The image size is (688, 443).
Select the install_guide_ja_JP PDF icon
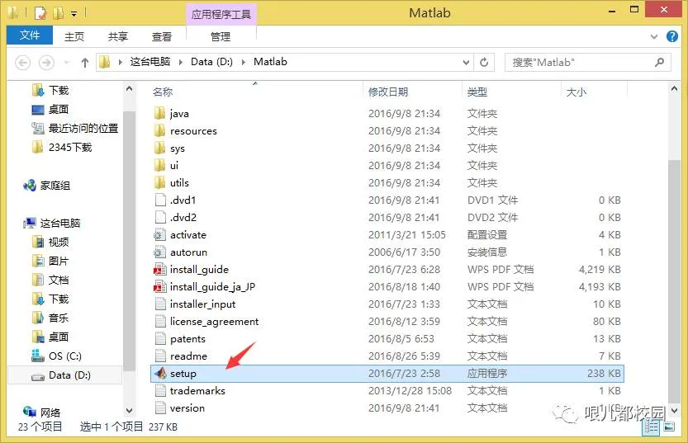(159, 286)
